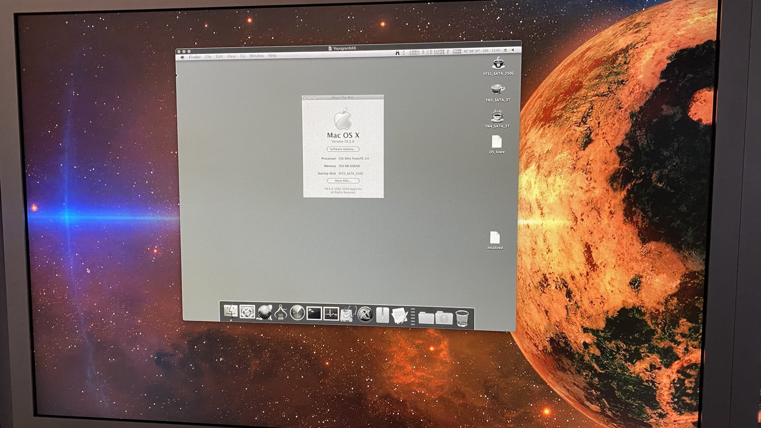Click the temperature readings in menu bar
The width and height of the screenshot is (761, 428).
point(472,51)
